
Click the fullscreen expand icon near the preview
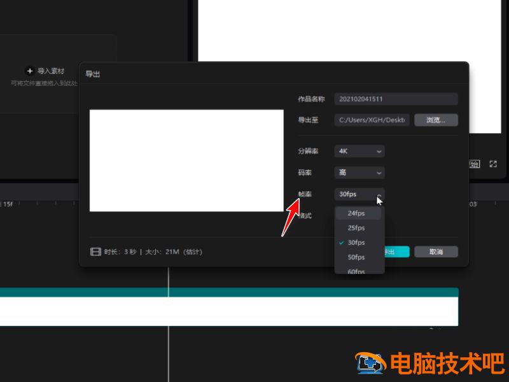[x=493, y=164]
